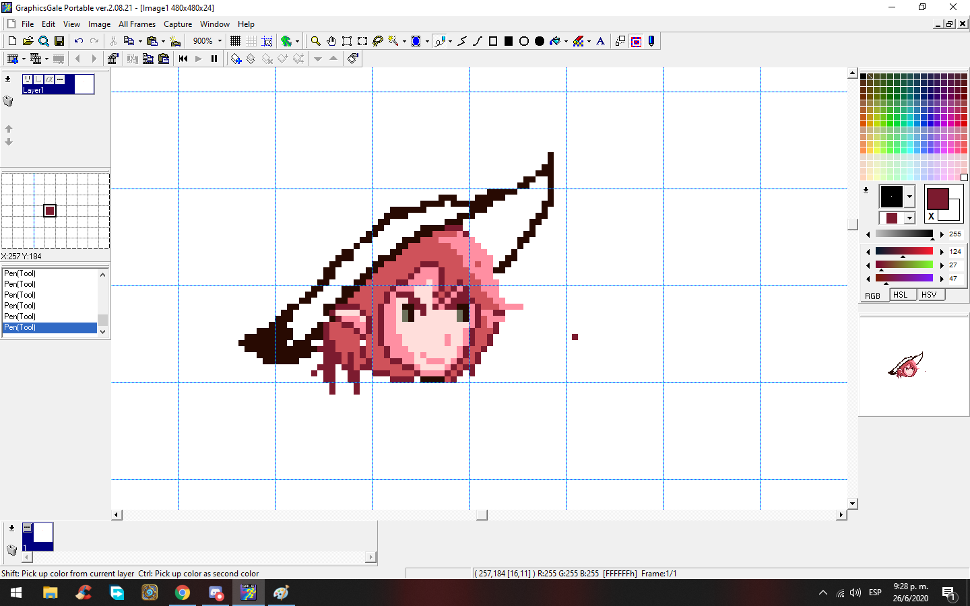This screenshot has height=606, width=970.
Task: Open Chrome from the taskbar
Action: (183, 593)
